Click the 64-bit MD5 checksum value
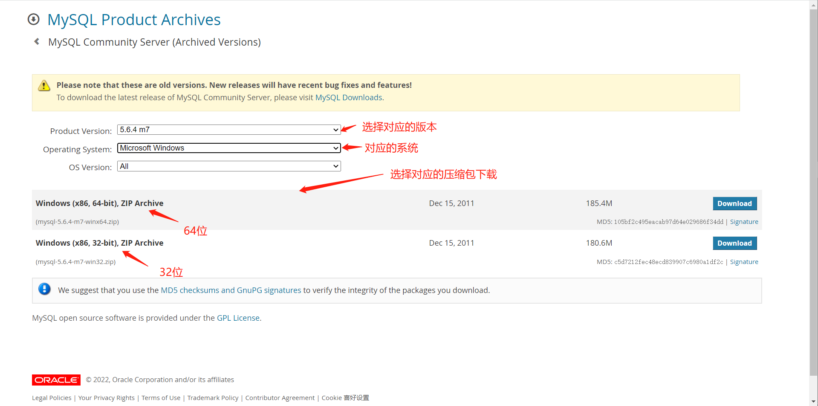This screenshot has height=406, width=818. 669,222
